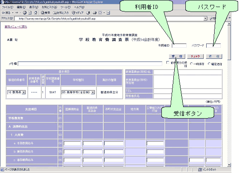The height and width of the screenshot is (173, 239).
Task: Click the Refresh page icon
Action: tap(30, 13)
